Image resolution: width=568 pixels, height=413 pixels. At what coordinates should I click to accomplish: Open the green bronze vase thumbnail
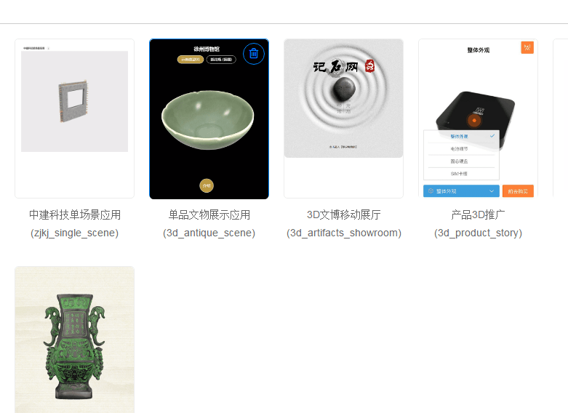[x=75, y=340]
